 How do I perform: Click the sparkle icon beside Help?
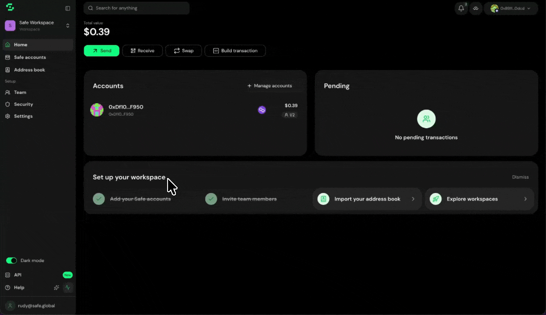(x=56, y=287)
